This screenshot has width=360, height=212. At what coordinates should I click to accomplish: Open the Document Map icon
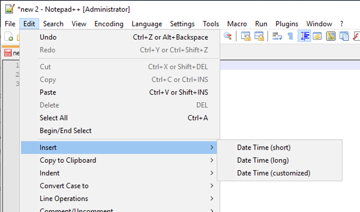pos(331,36)
